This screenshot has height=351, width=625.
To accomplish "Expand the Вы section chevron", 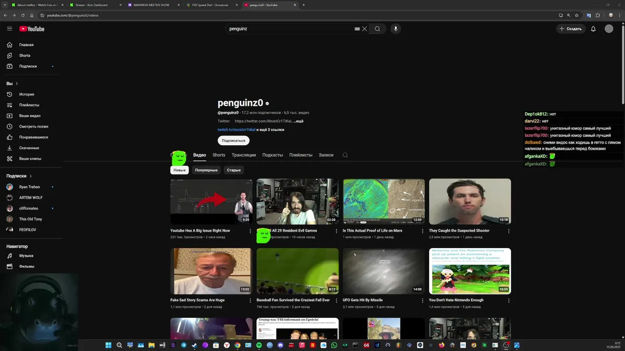I will point(17,84).
